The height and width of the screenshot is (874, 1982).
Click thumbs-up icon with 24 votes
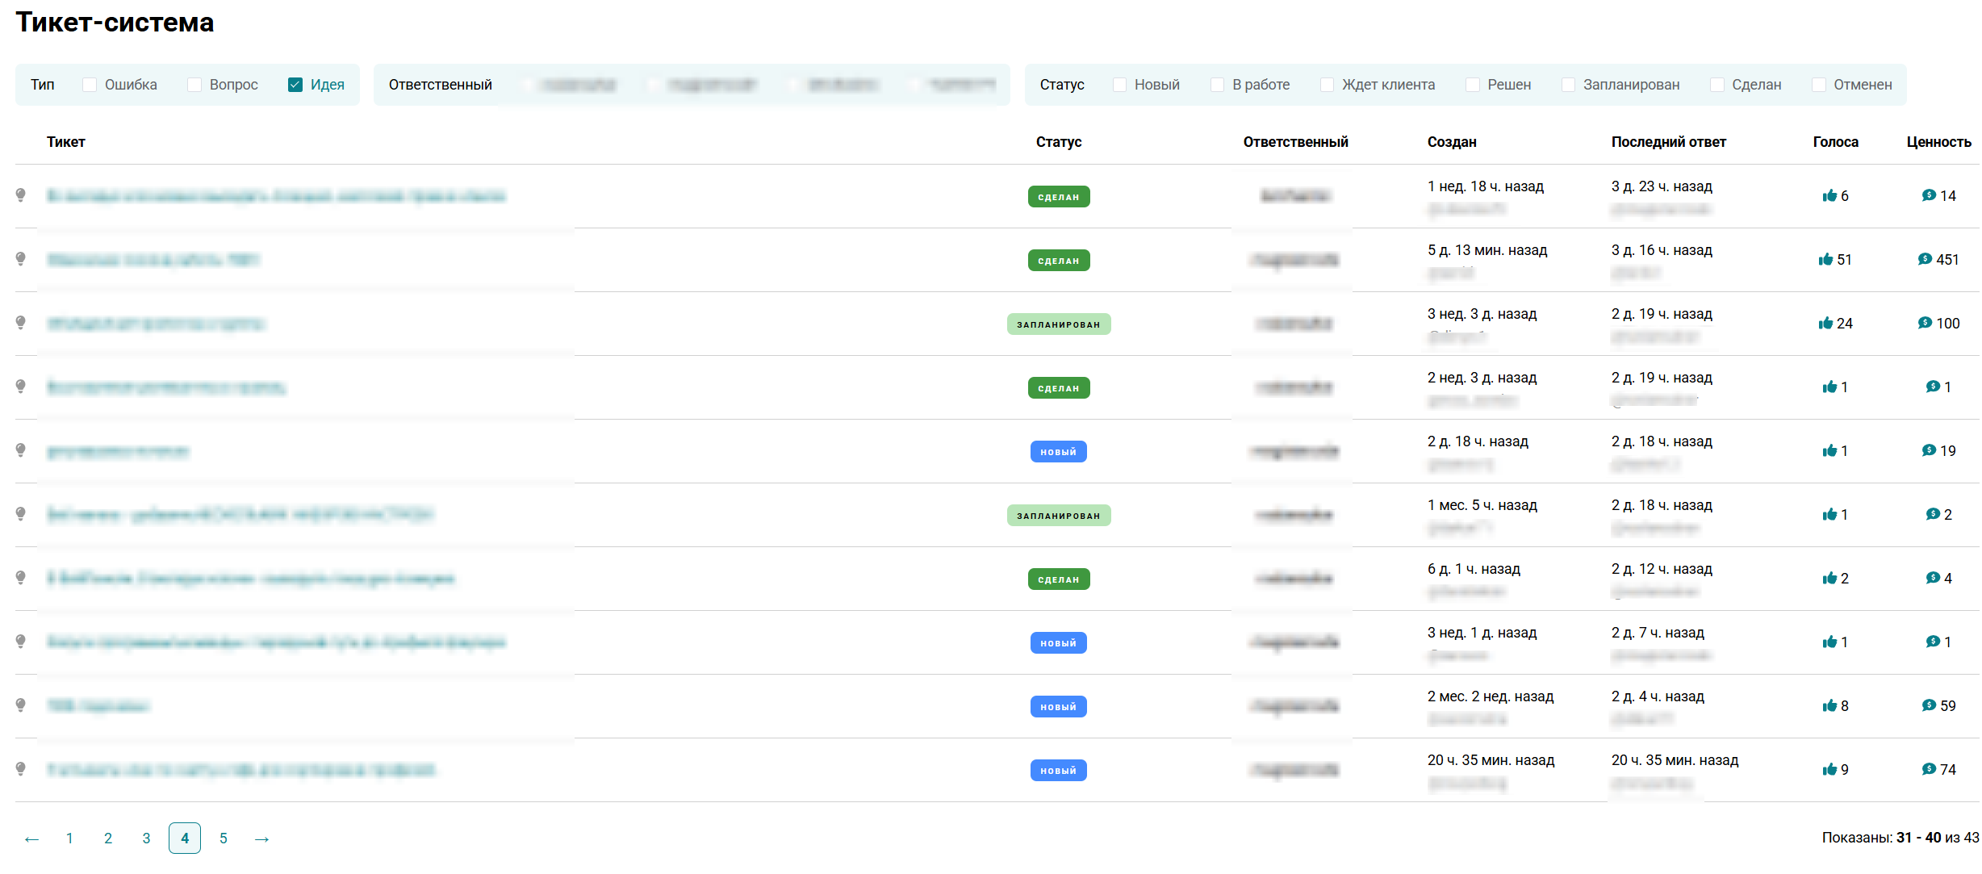(x=1825, y=324)
